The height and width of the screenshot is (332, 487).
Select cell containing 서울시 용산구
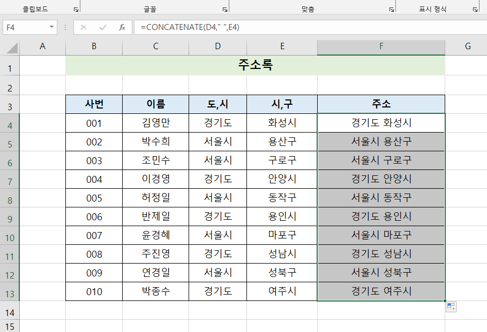coord(381,142)
